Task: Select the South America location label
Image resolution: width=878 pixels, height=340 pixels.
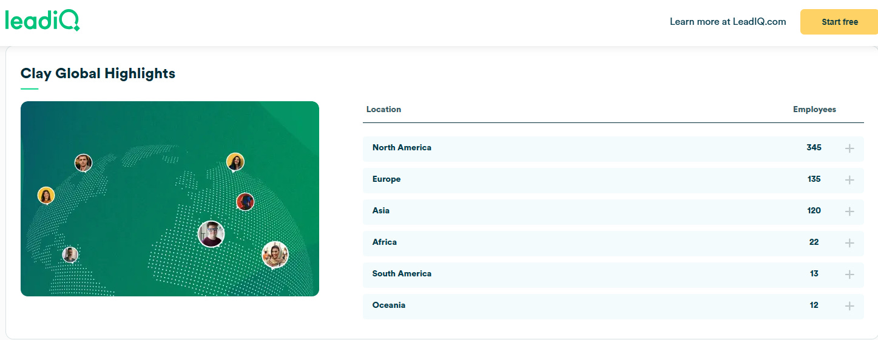Action: click(402, 273)
